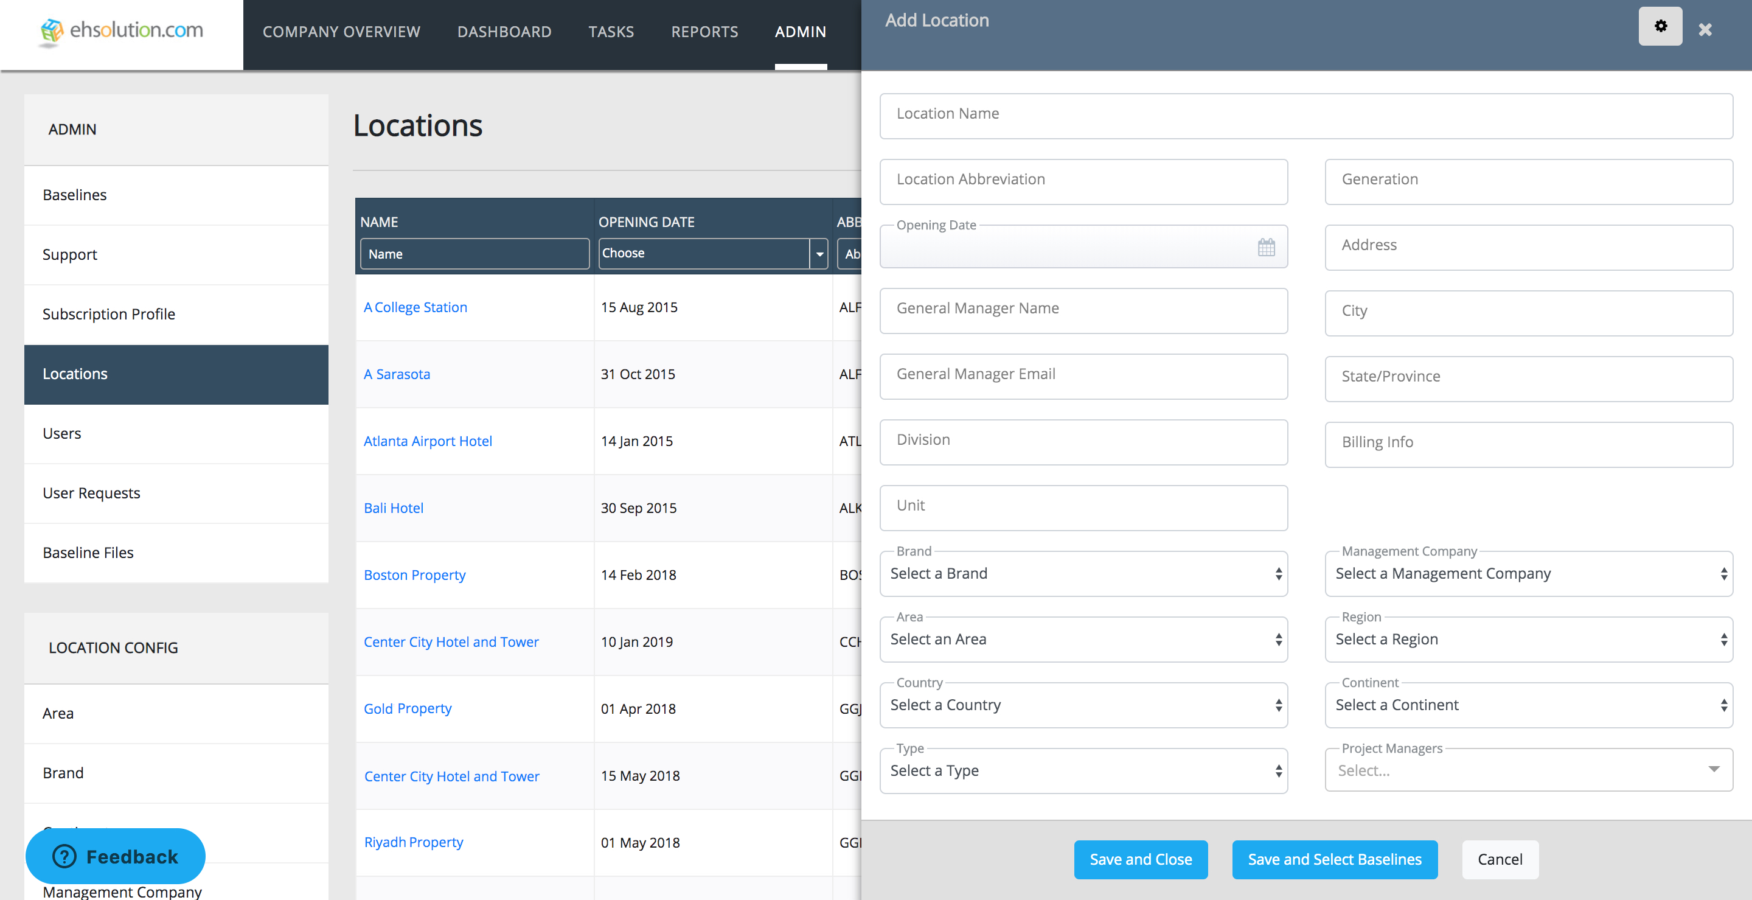Viewport: 1752px width, 900px height.
Task: Open A College Station location link
Action: (x=415, y=307)
